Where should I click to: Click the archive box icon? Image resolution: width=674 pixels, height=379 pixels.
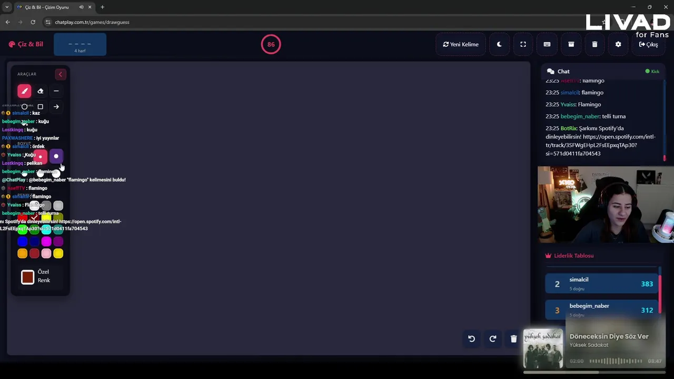point(571,44)
